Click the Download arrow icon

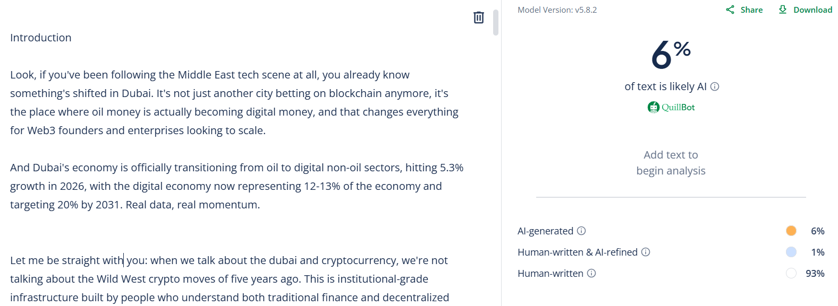[x=783, y=10]
